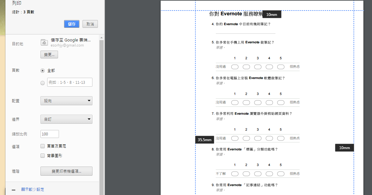372x195 pixels.
Task: Click the 變更... change destination button
Action: point(49,54)
